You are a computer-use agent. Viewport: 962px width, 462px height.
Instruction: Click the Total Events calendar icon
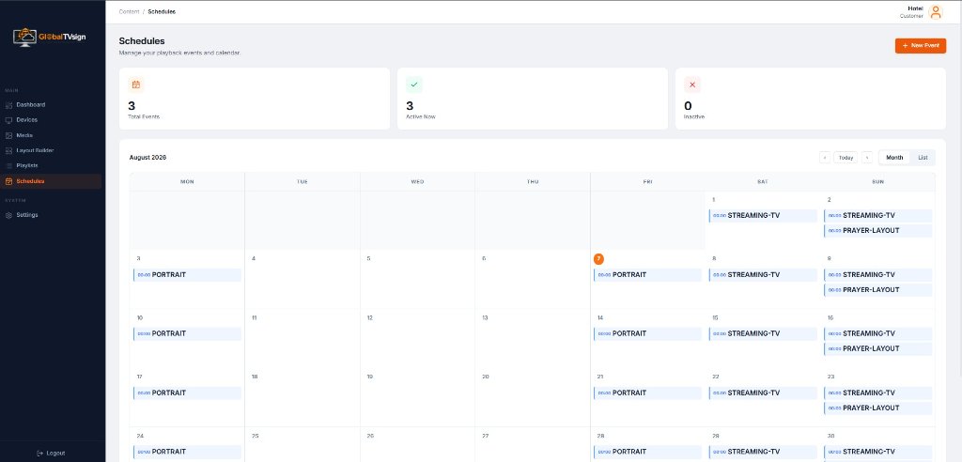(136, 85)
